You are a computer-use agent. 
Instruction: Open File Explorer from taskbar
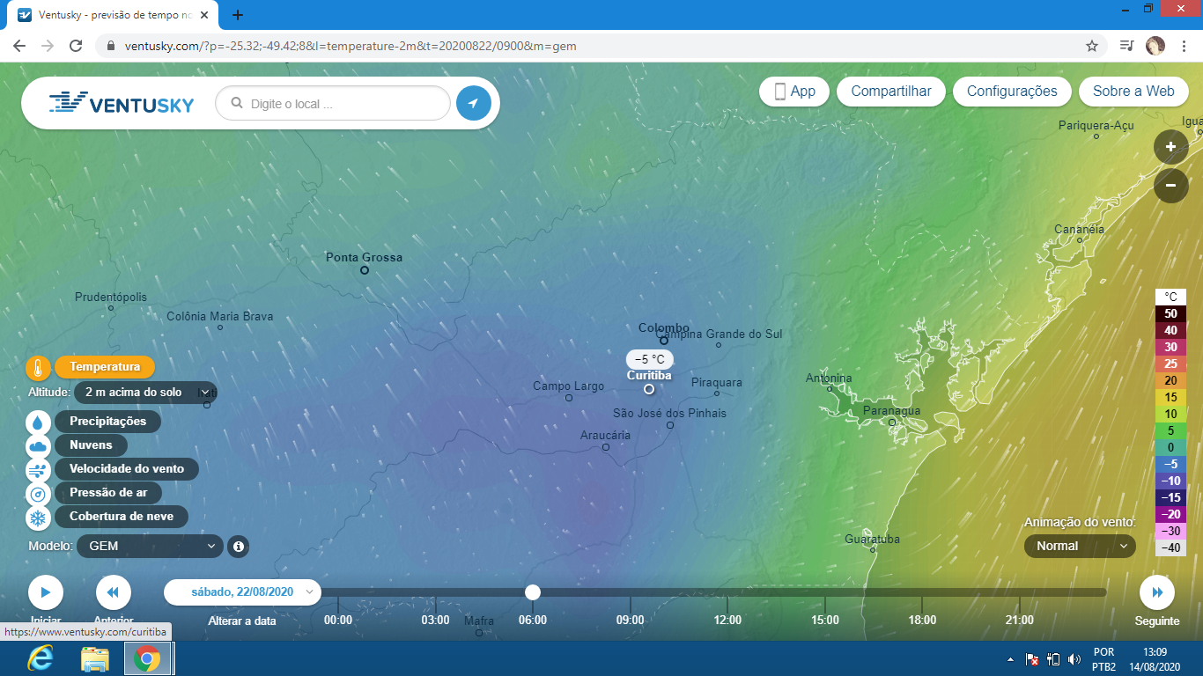point(94,658)
